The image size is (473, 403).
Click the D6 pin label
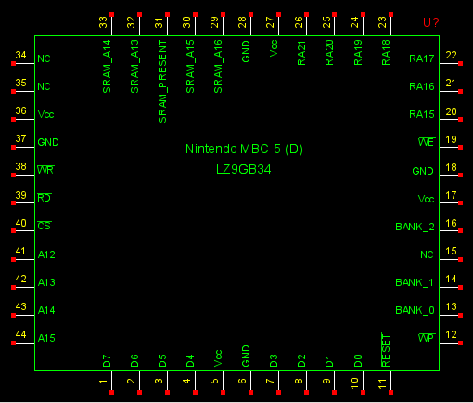[134, 361]
